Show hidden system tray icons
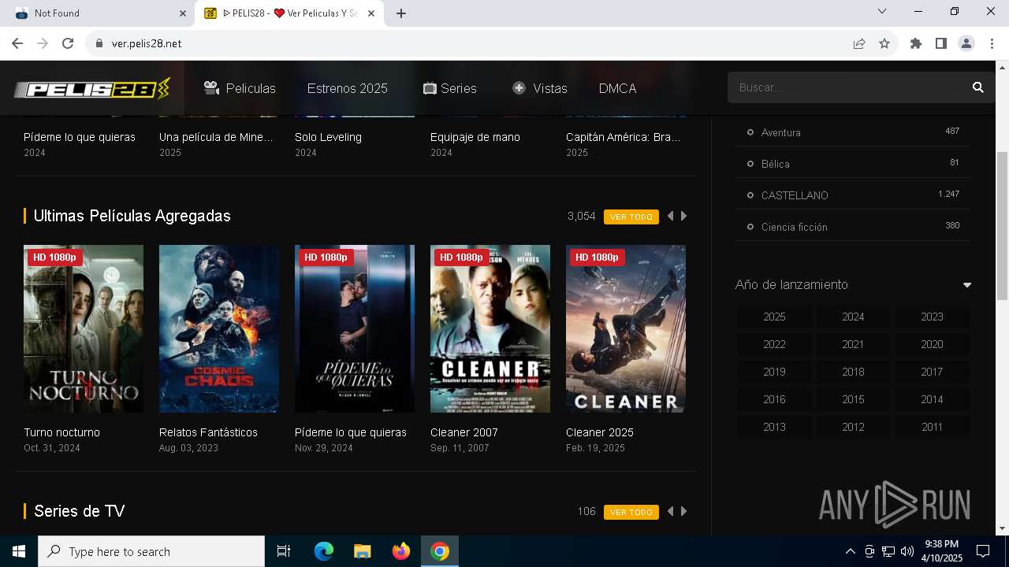Viewport: 1009px width, 567px height. point(850,551)
